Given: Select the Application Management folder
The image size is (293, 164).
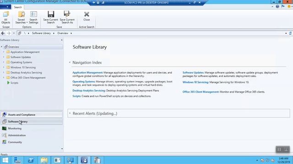Looking at the screenshot, I should 23,52.
